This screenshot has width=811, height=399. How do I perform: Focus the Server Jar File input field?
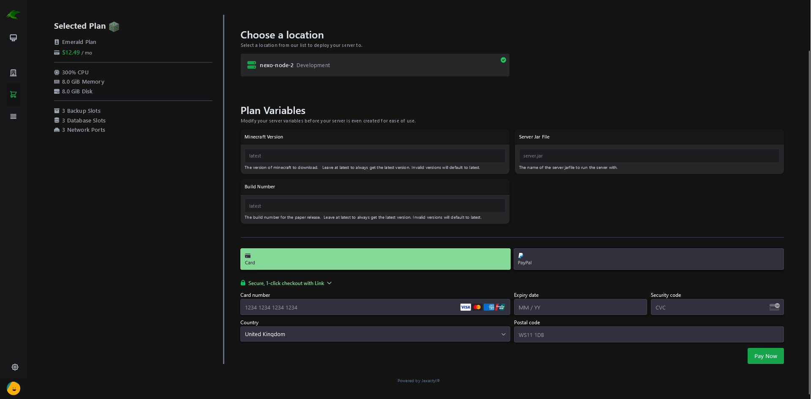(649, 156)
